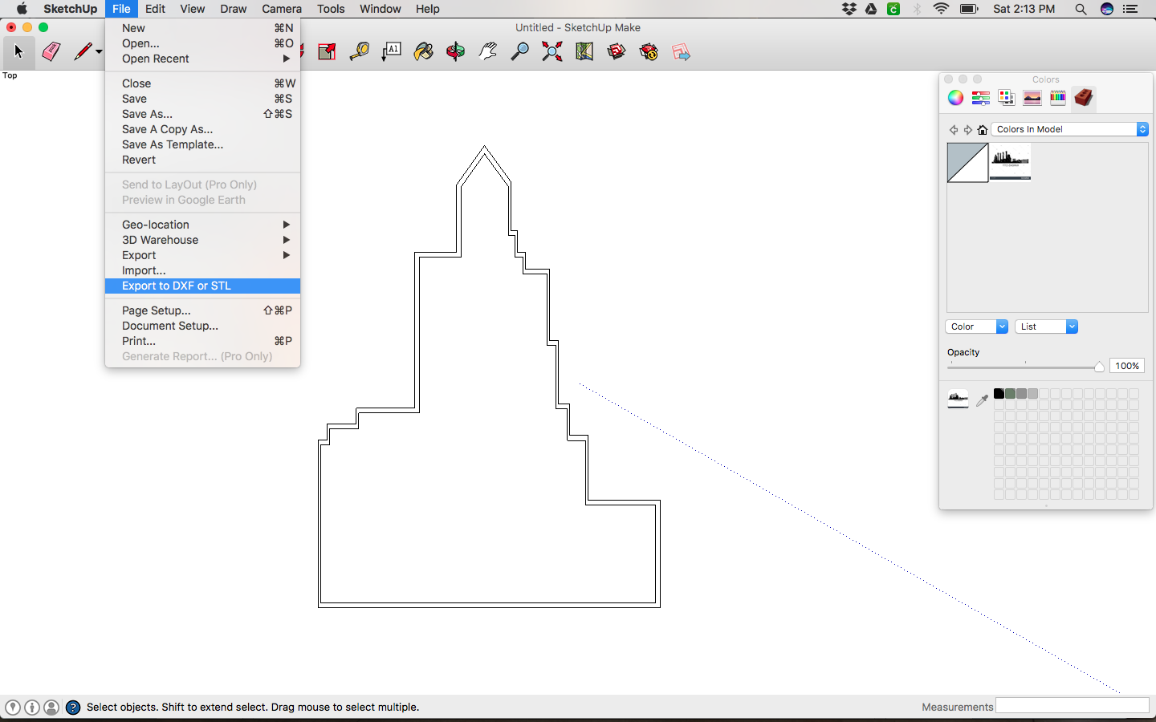
Task: Open Instructor help question icon
Action: pos(73,708)
